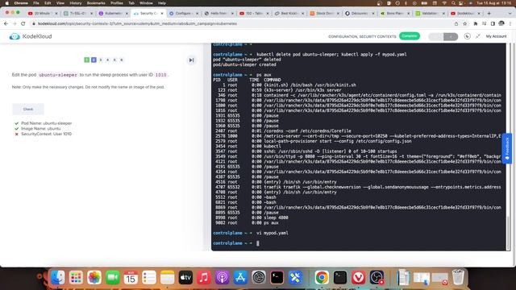This screenshot has width=516, height=290.
Task: Go to question 3 in the step indicator
Action: (x=101, y=60)
